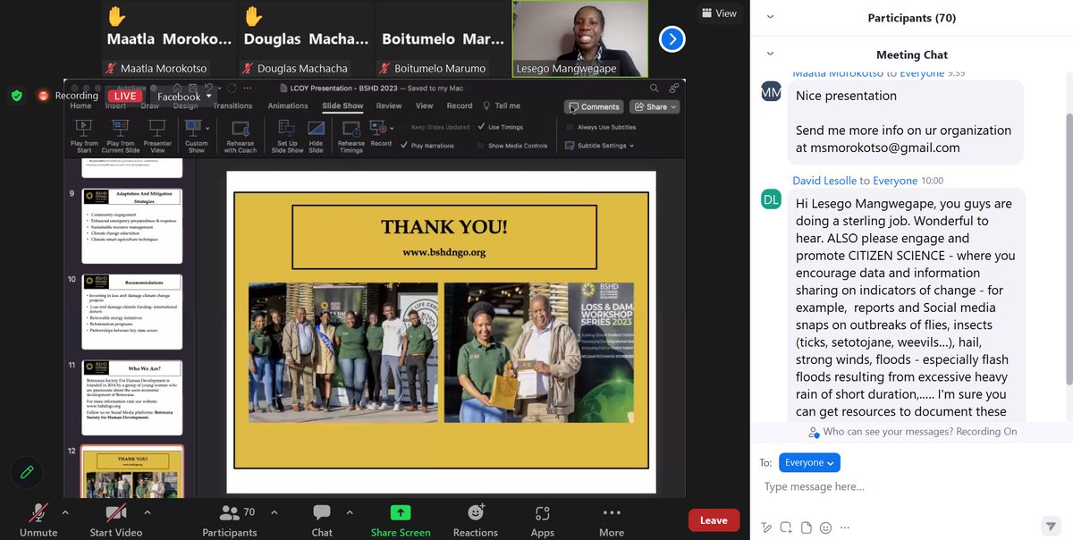Screen dimensions: 1073x540
Task: Switch to the Transitions tab
Action: (x=232, y=105)
